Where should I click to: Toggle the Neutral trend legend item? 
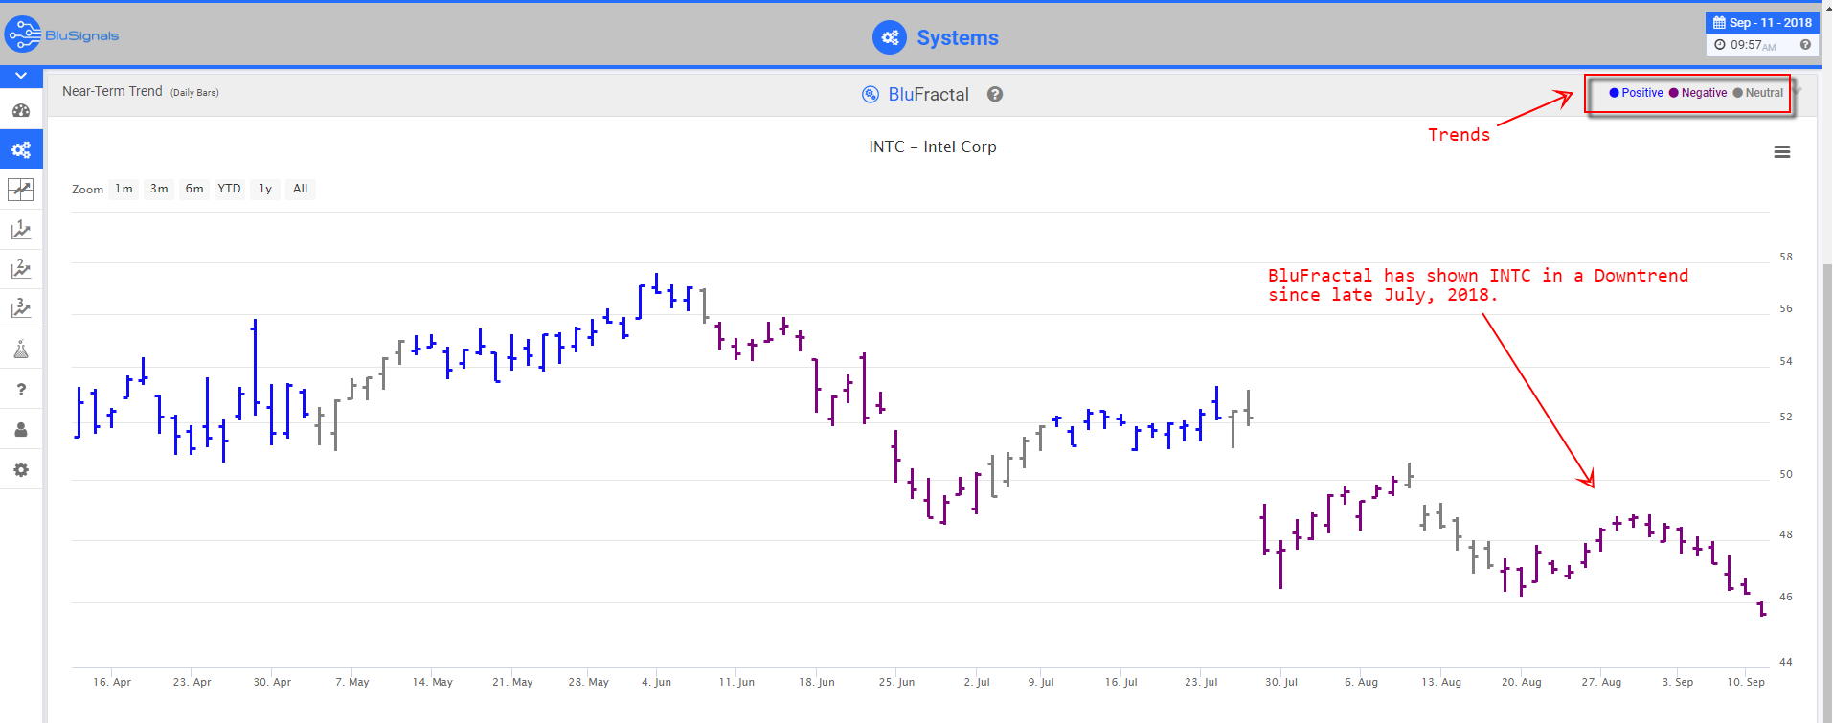pos(1758,93)
